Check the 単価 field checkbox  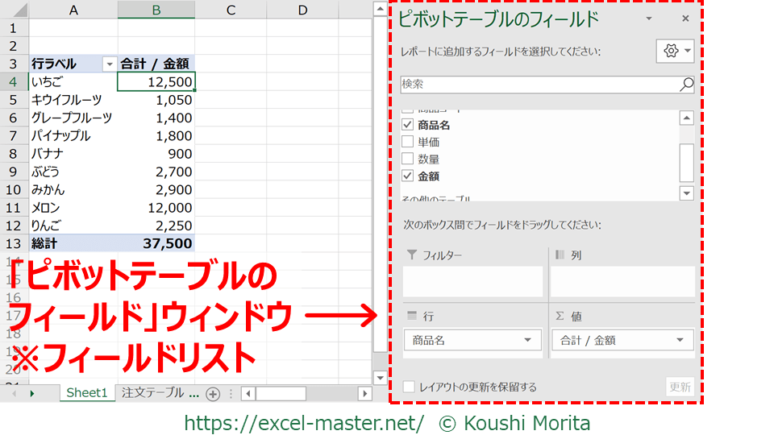coord(408,142)
